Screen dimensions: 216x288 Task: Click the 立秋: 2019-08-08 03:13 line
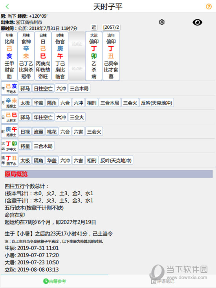[31, 270]
